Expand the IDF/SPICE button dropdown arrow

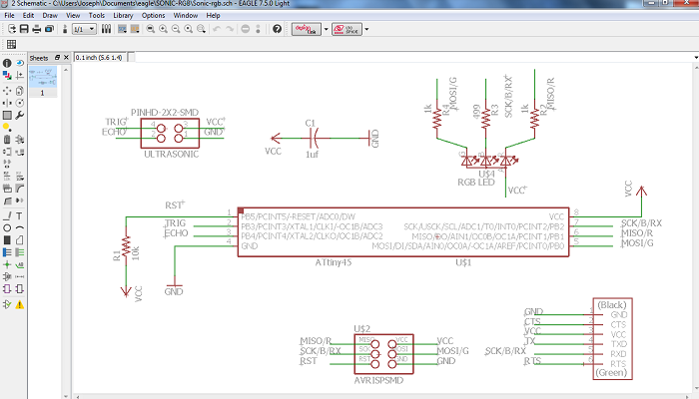pyautogui.click(x=366, y=29)
